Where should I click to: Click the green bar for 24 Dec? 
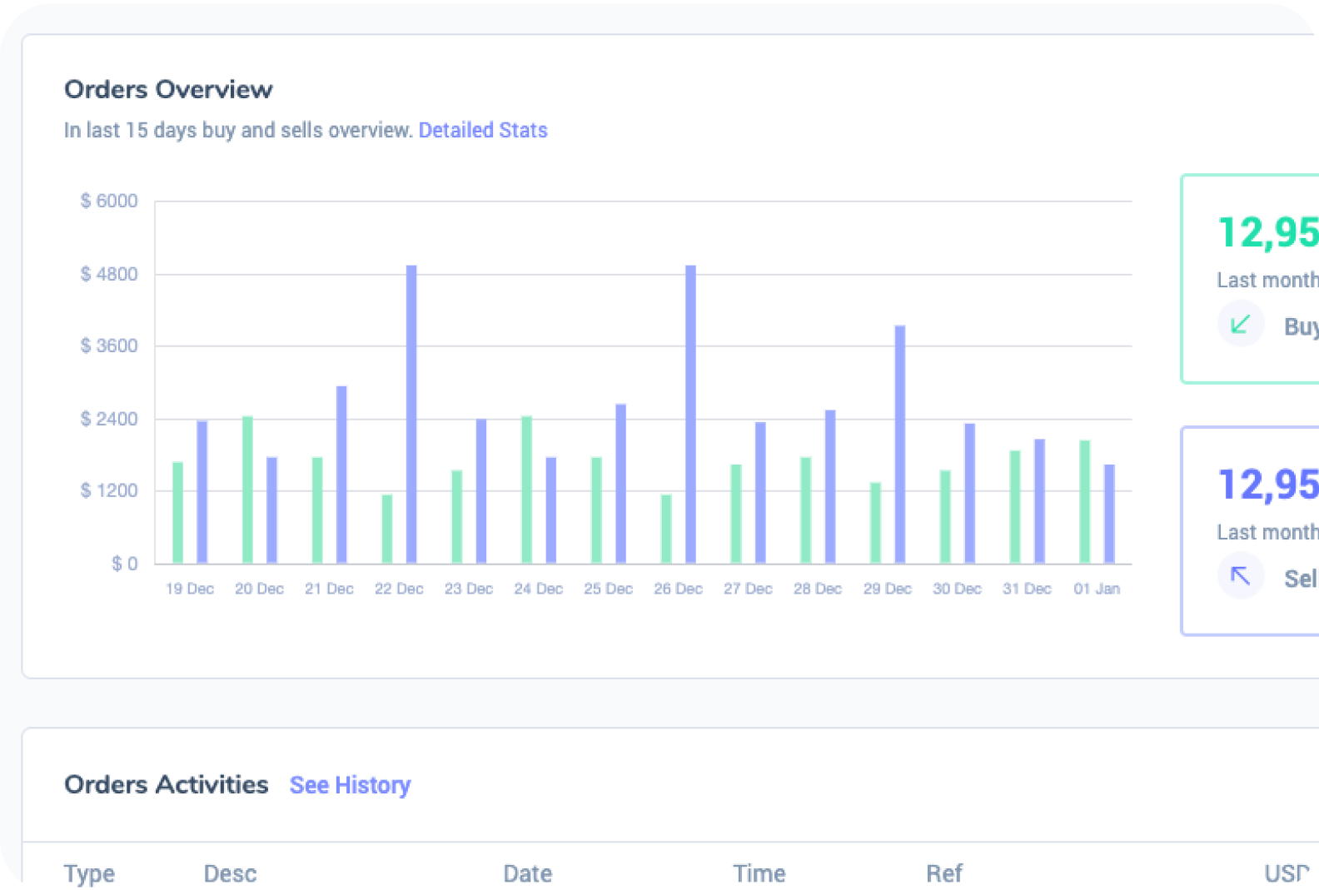click(526, 490)
